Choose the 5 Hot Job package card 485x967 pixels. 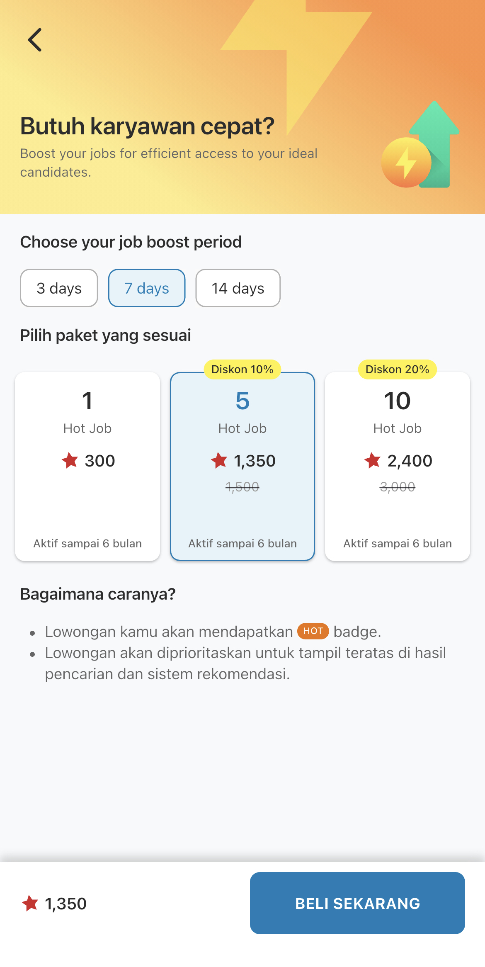243,466
